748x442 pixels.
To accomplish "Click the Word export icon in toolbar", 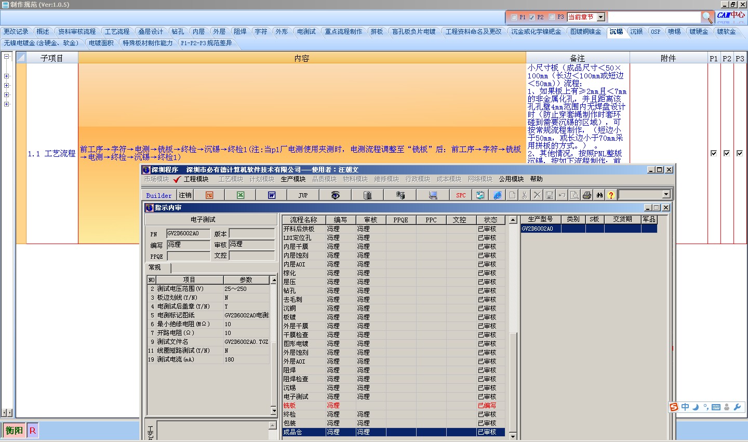I will click(x=271, y=195).
